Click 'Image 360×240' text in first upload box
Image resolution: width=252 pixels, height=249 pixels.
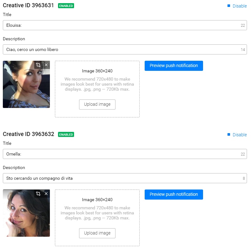(x=97, y=71)
